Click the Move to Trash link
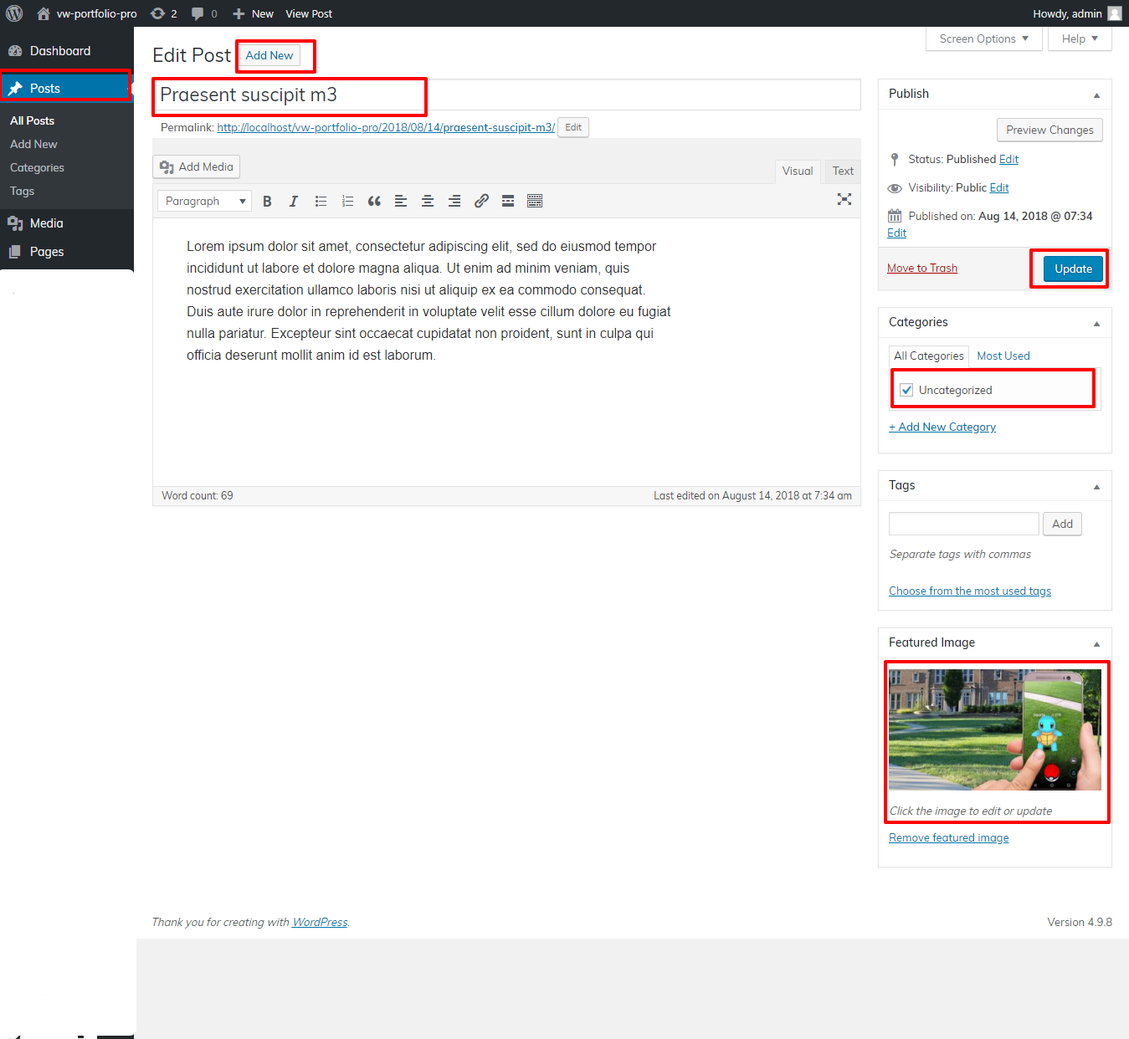The height and width of the screenshot is (1039, 1129). point(921,269)
